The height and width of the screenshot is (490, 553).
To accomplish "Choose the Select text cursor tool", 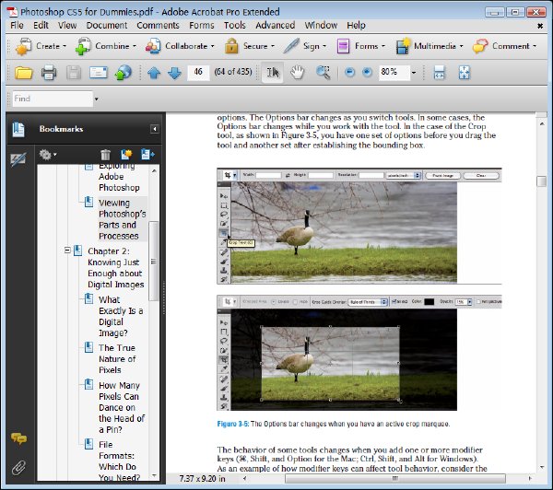I will pos(272,73).
